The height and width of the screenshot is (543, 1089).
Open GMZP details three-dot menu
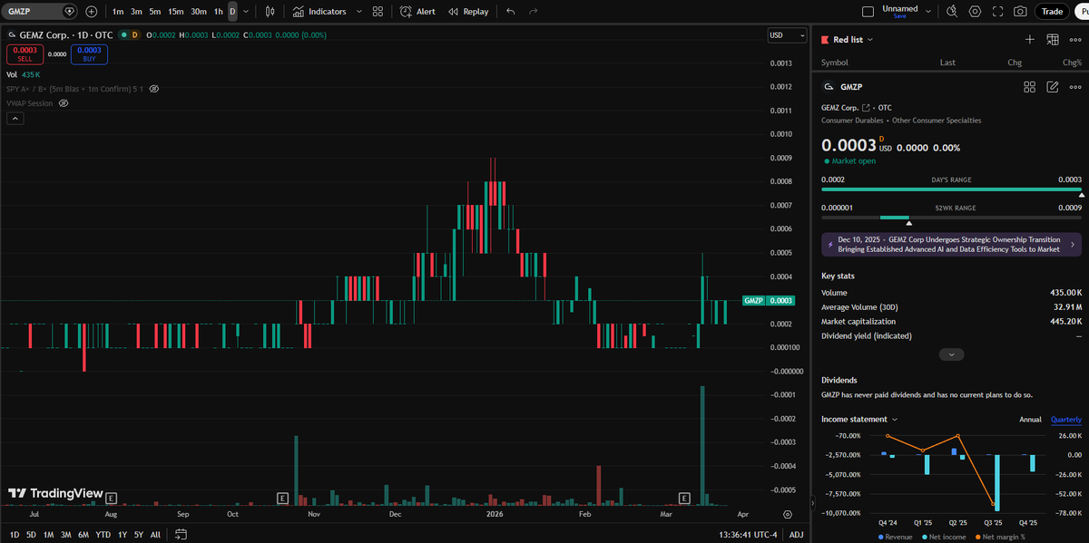click(x=1075, y=87)
